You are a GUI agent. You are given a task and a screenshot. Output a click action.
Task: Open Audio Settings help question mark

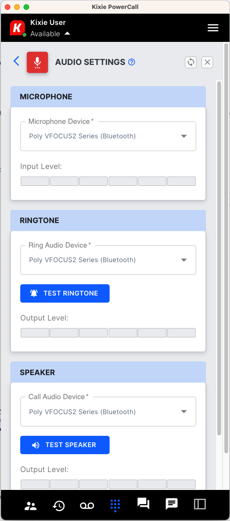(x=132, y=62)
